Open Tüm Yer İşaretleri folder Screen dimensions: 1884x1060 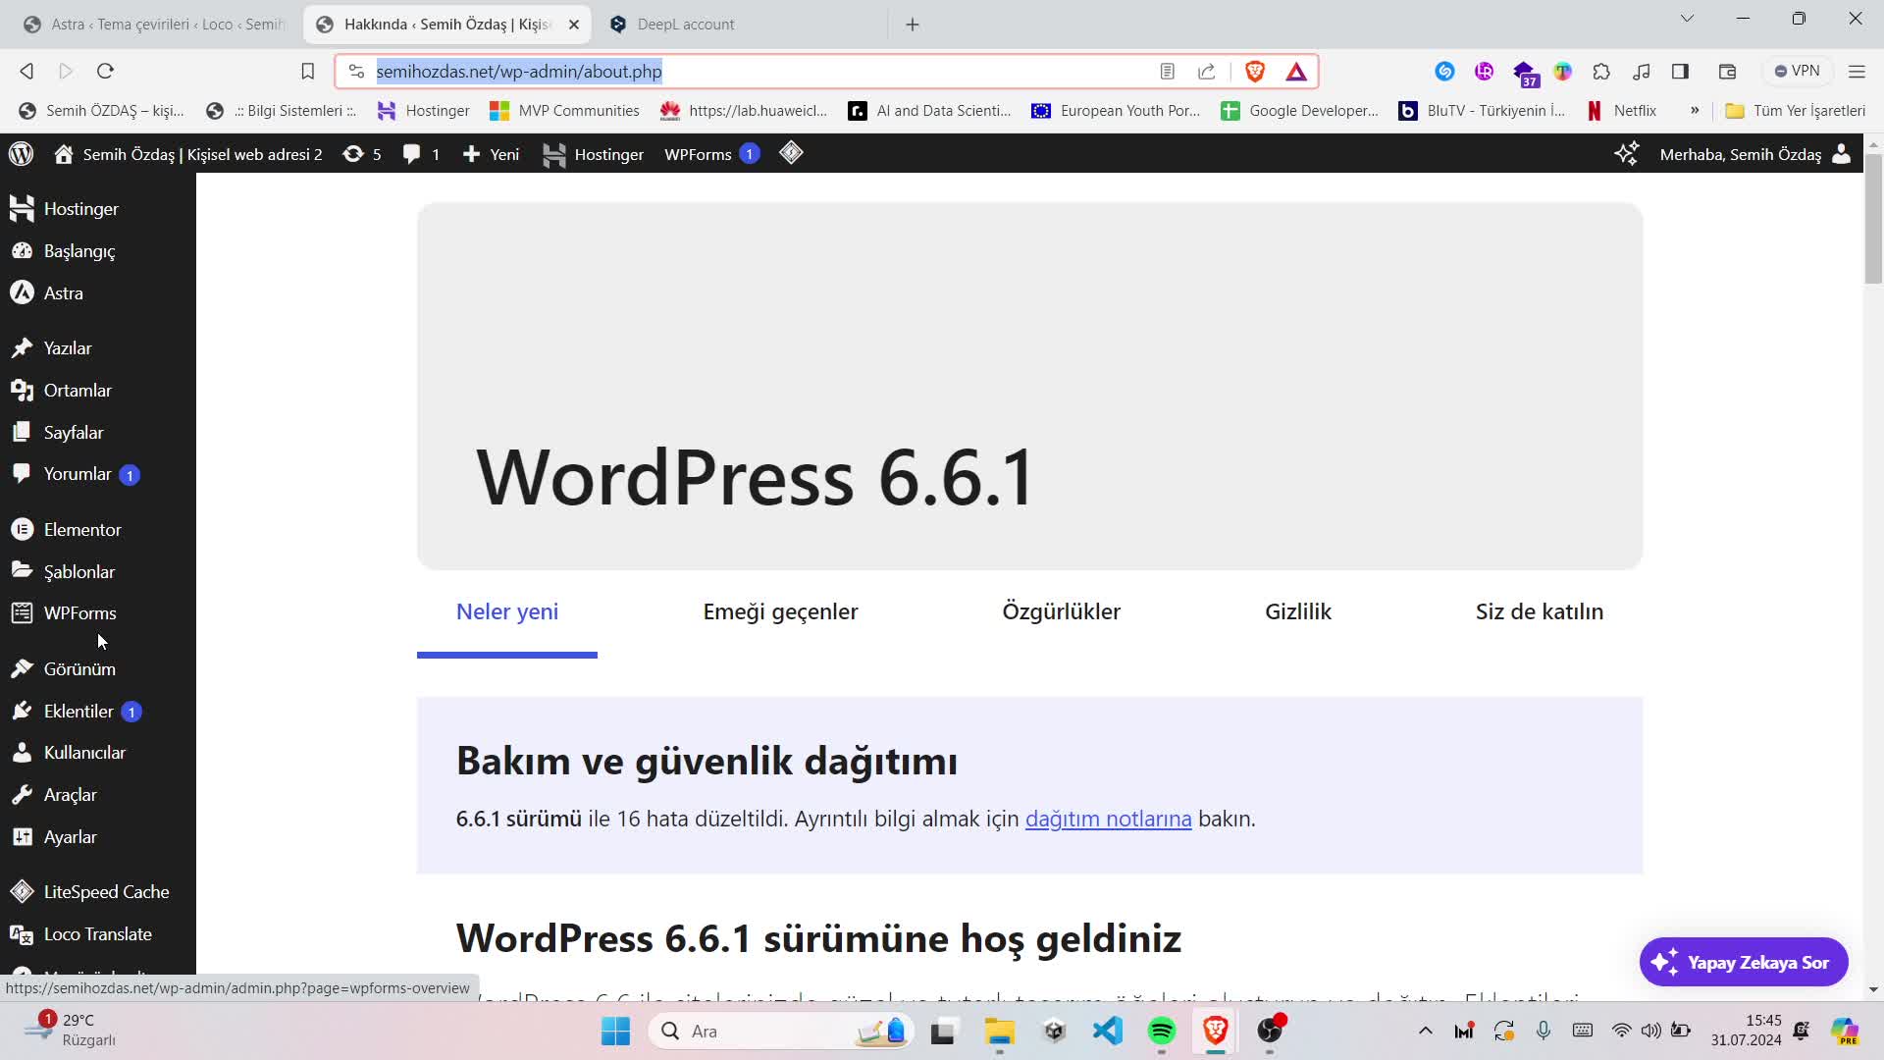(1796, 111)
